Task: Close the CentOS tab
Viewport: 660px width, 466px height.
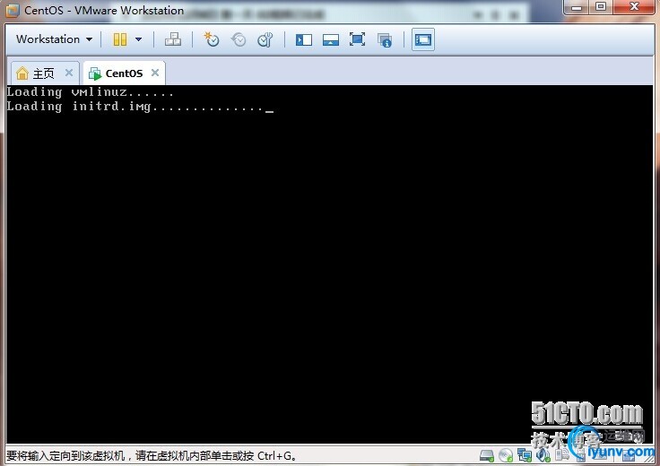Action: click(x=155, y=73)
